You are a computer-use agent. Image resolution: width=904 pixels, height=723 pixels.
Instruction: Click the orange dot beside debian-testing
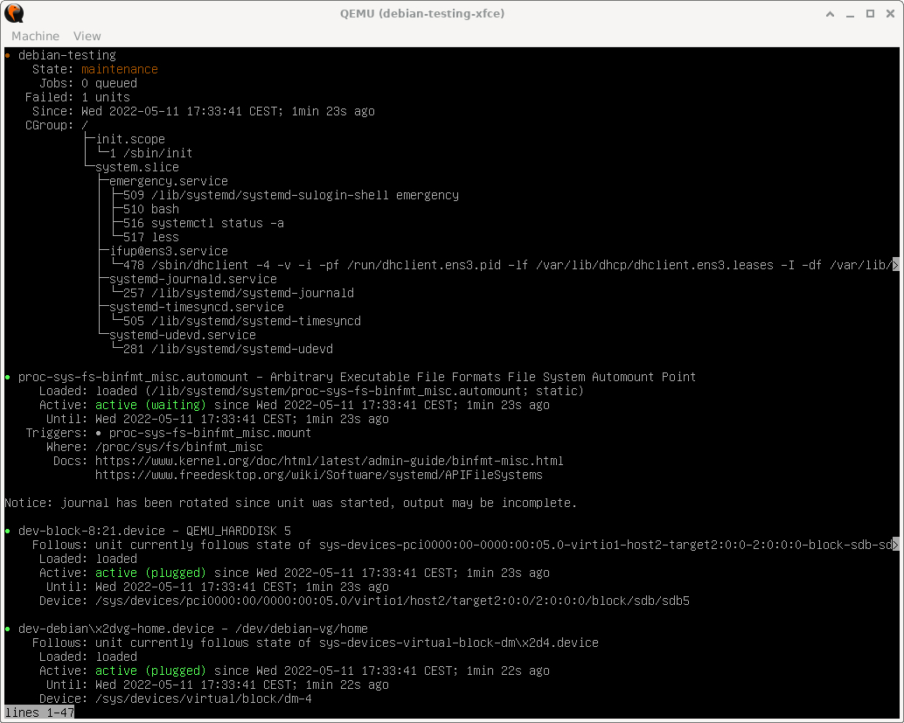click(x=8, y=55)
